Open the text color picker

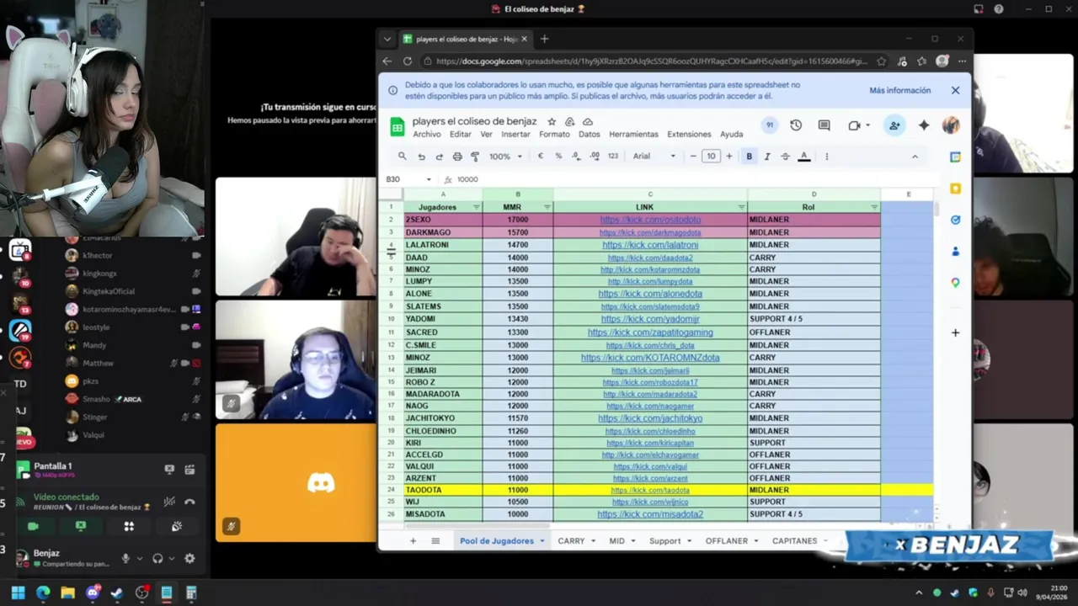tap(804, 157)
